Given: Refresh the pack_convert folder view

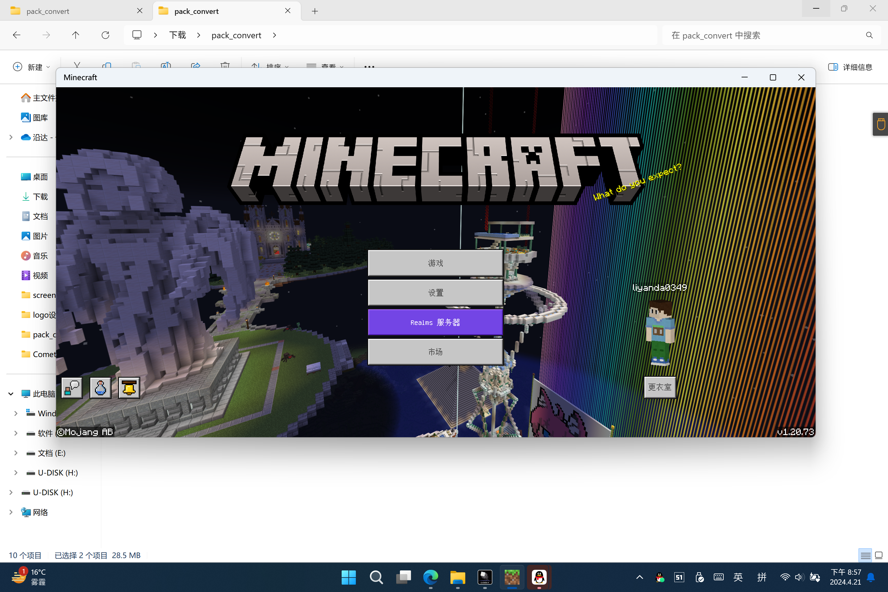Looking at the screenshot, I should (105, 35).
